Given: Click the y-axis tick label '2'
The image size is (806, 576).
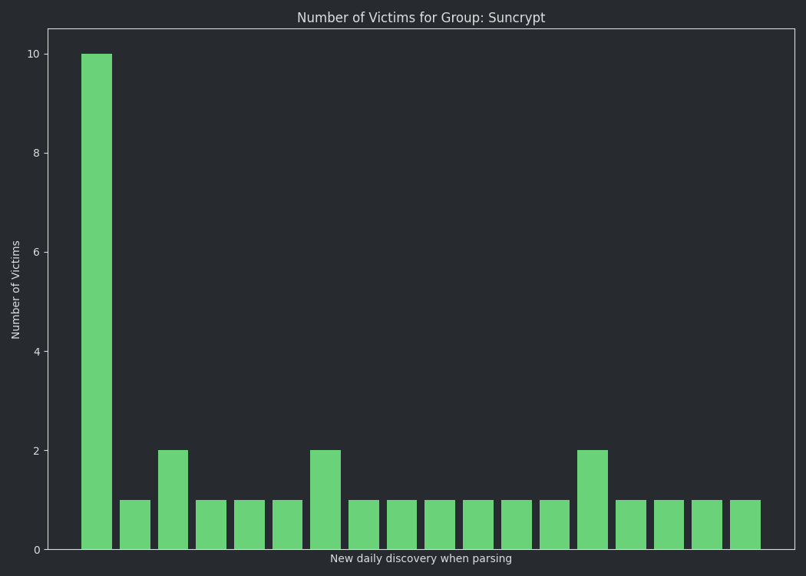Looking at the screenshot, I should (x=37, y=451).
